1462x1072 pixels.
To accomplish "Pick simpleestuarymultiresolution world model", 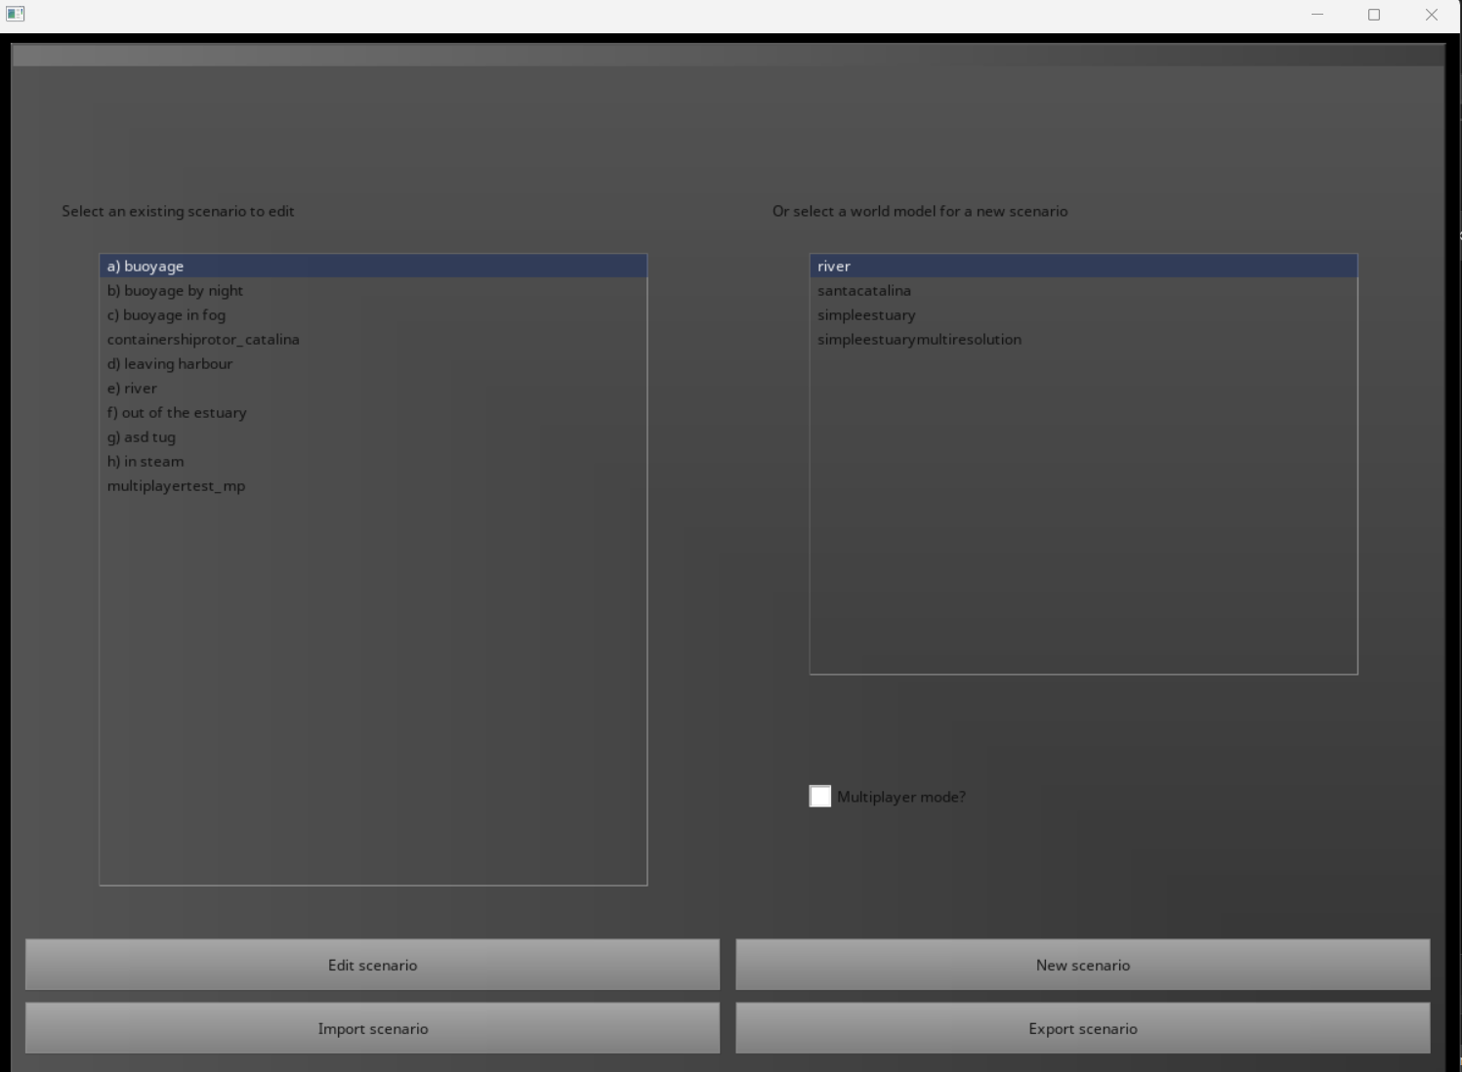I will coord(919,339).
